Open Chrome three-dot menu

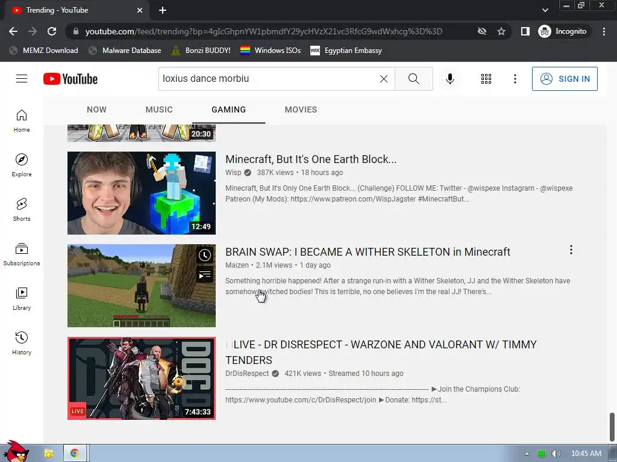(604, 31)
